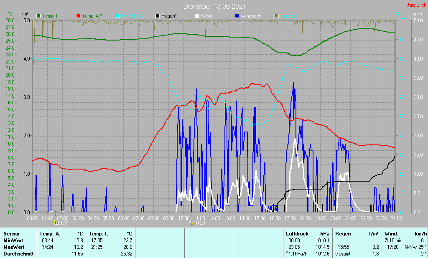Select the 'Temp. I.*' legend label

pyautogui.click(x=51, y=16)
